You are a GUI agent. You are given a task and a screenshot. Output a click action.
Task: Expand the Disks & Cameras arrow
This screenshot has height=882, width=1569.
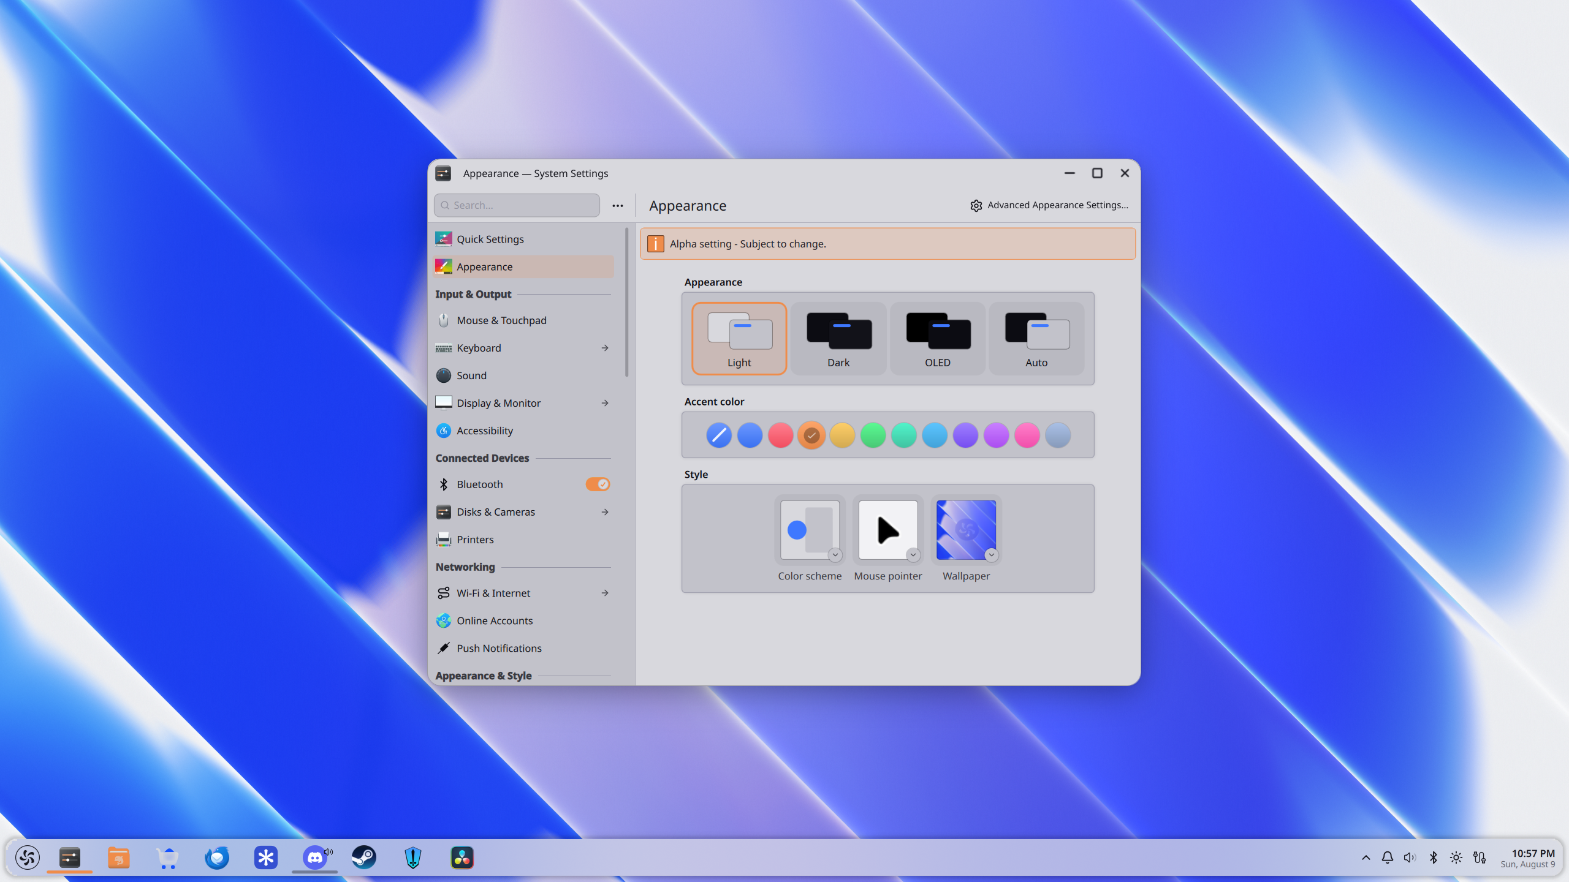(605, 512)
